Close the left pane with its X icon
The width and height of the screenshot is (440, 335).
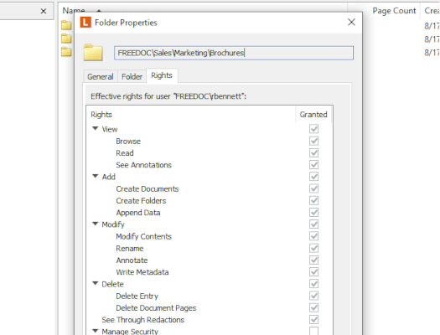[x=44, y=11]
